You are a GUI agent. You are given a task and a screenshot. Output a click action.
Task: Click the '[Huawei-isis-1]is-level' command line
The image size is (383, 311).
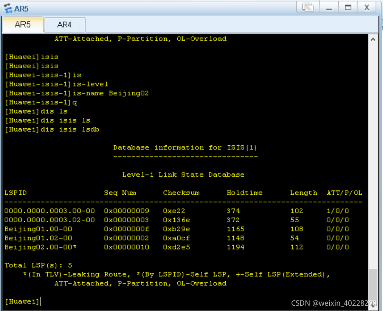tap(56, 84)
